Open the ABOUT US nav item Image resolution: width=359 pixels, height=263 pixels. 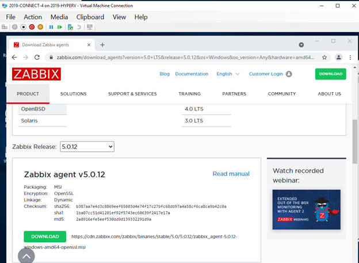coord(330,94)
